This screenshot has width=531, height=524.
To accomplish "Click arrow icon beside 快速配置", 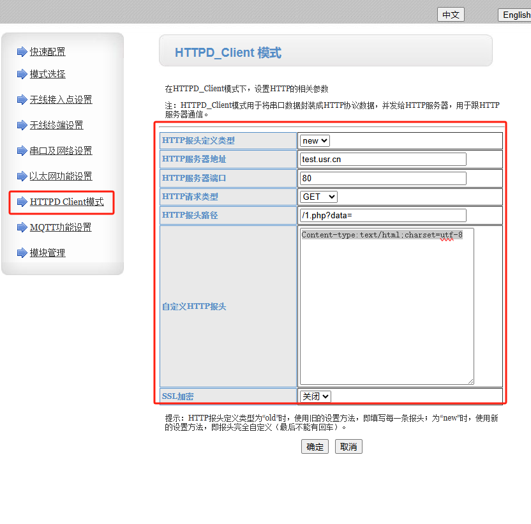I will pyautogui.click(x=22, y=52).
